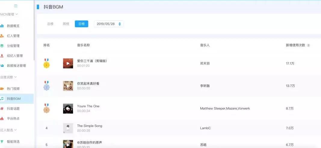Click the 数据概览 bar chart icon
Image resolution: width=321 pixels, height=148 pixels.
pos(2,26)
